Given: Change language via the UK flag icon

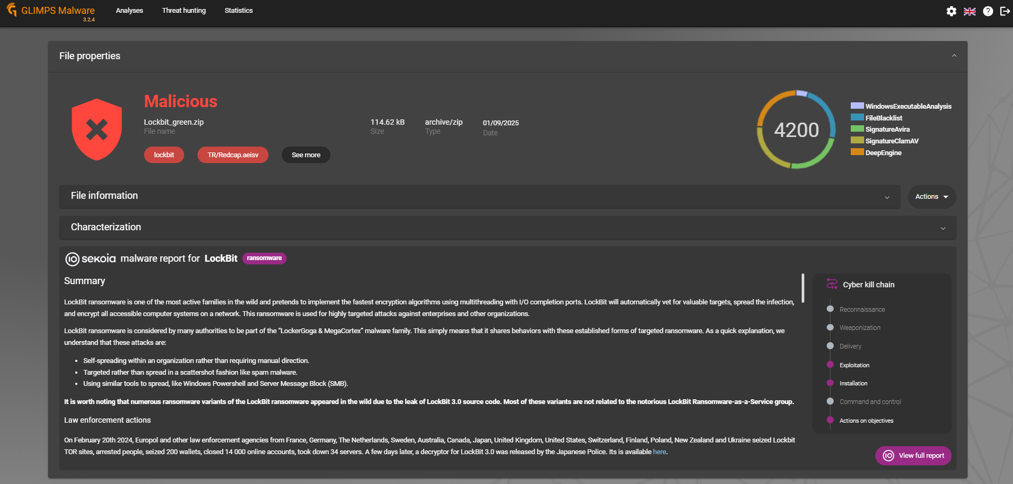Looking at the screenshot, I should (x=970, y=11).
